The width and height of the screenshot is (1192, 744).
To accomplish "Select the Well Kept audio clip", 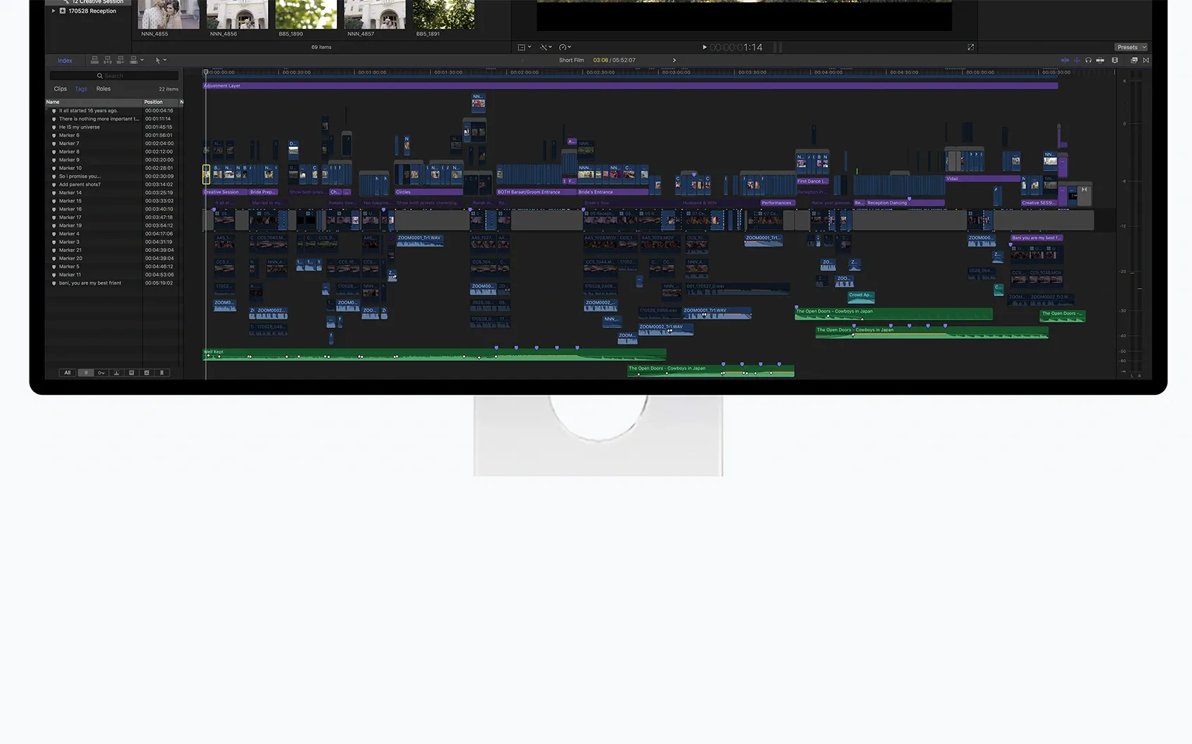I will click(435, 354).
